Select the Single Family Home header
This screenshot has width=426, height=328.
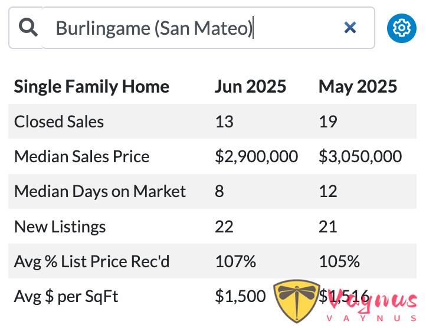91,86
